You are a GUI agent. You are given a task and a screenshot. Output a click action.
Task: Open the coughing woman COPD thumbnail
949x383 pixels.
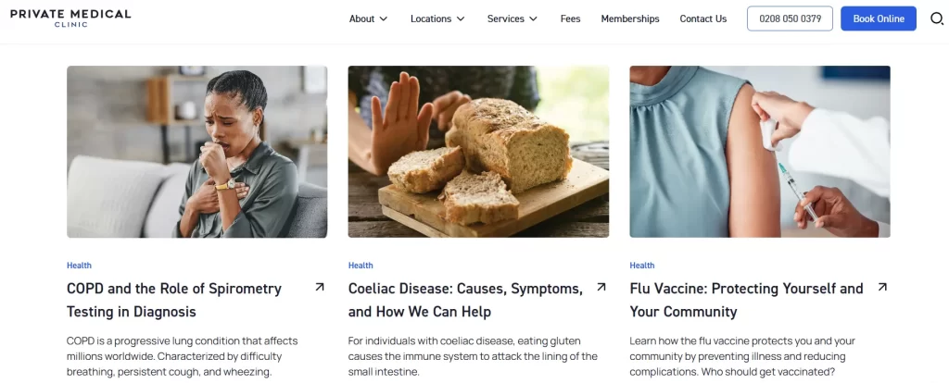[196, 152]
